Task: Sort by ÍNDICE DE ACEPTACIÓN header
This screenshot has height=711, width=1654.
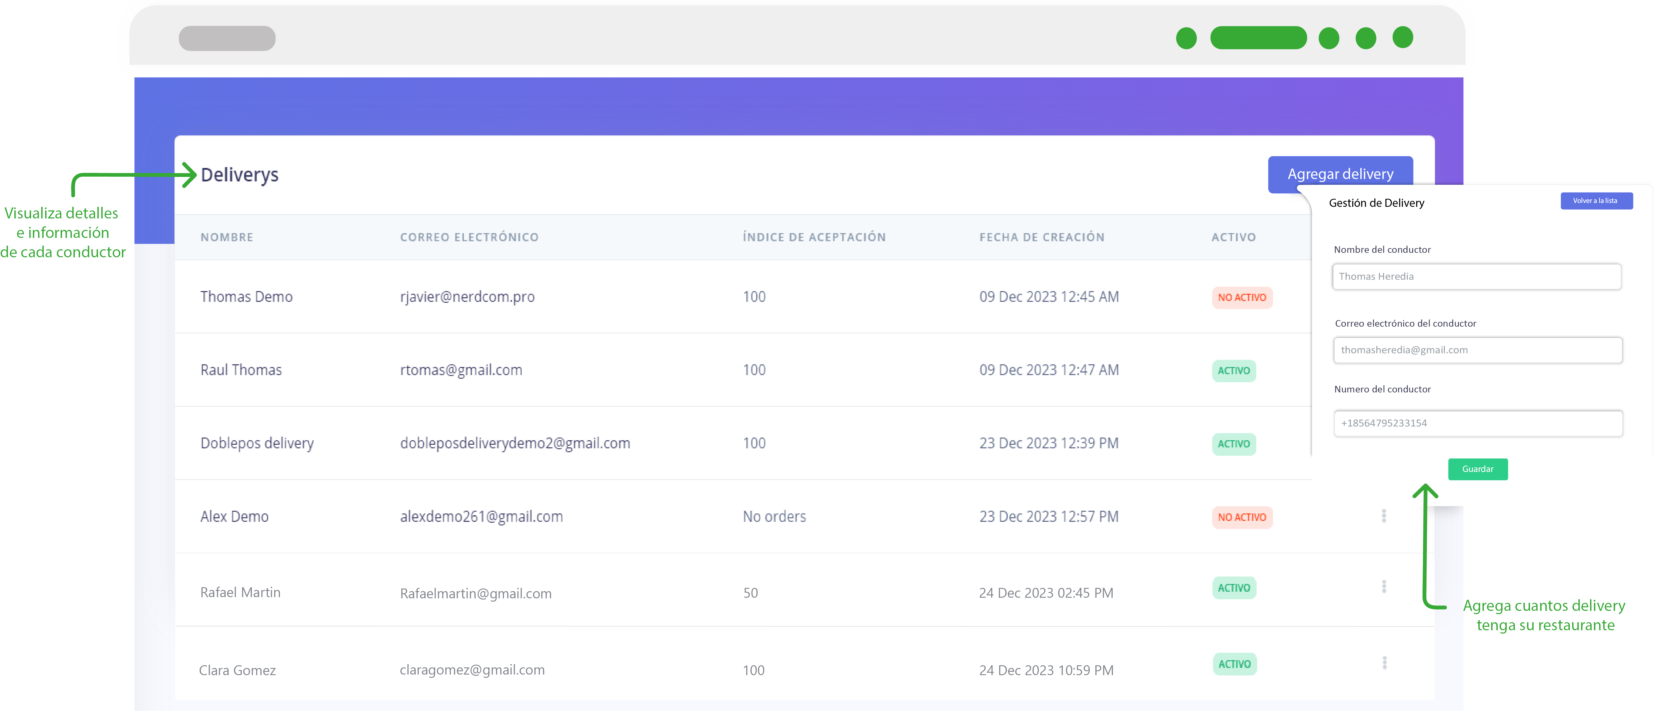Action: click(x=814, y=237)
